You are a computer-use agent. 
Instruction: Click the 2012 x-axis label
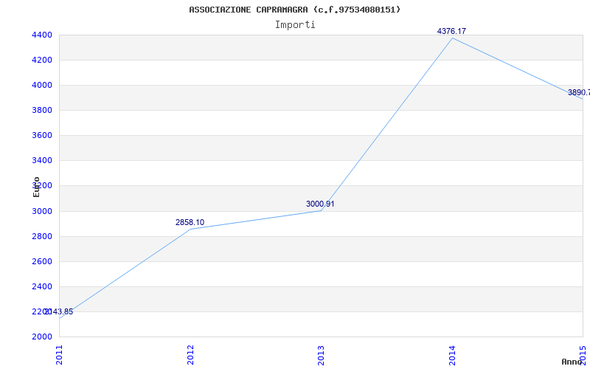coord(190,355)
